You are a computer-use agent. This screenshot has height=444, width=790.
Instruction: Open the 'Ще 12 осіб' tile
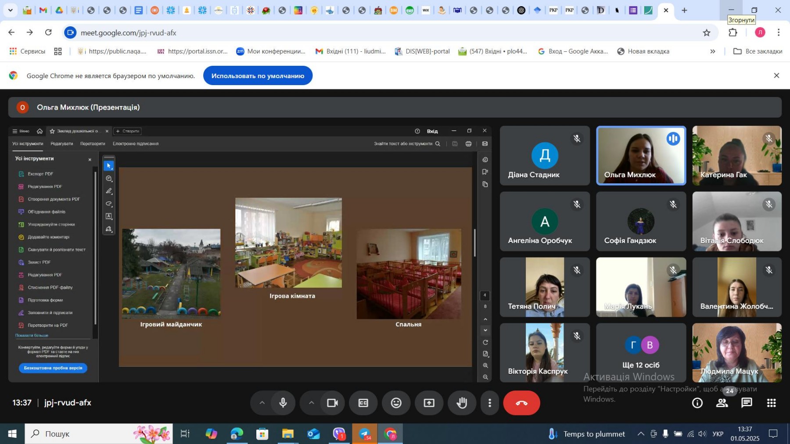641,353
